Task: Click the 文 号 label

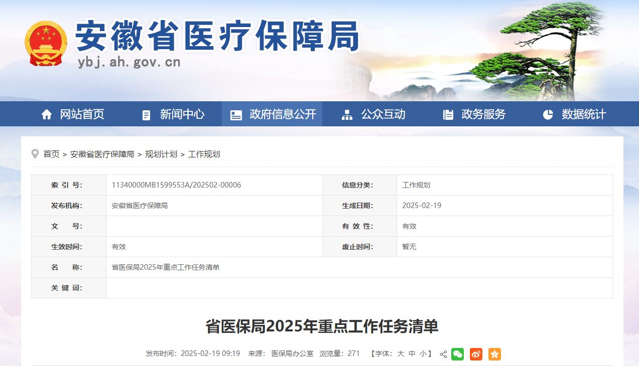Action: [x=67, y=226]
